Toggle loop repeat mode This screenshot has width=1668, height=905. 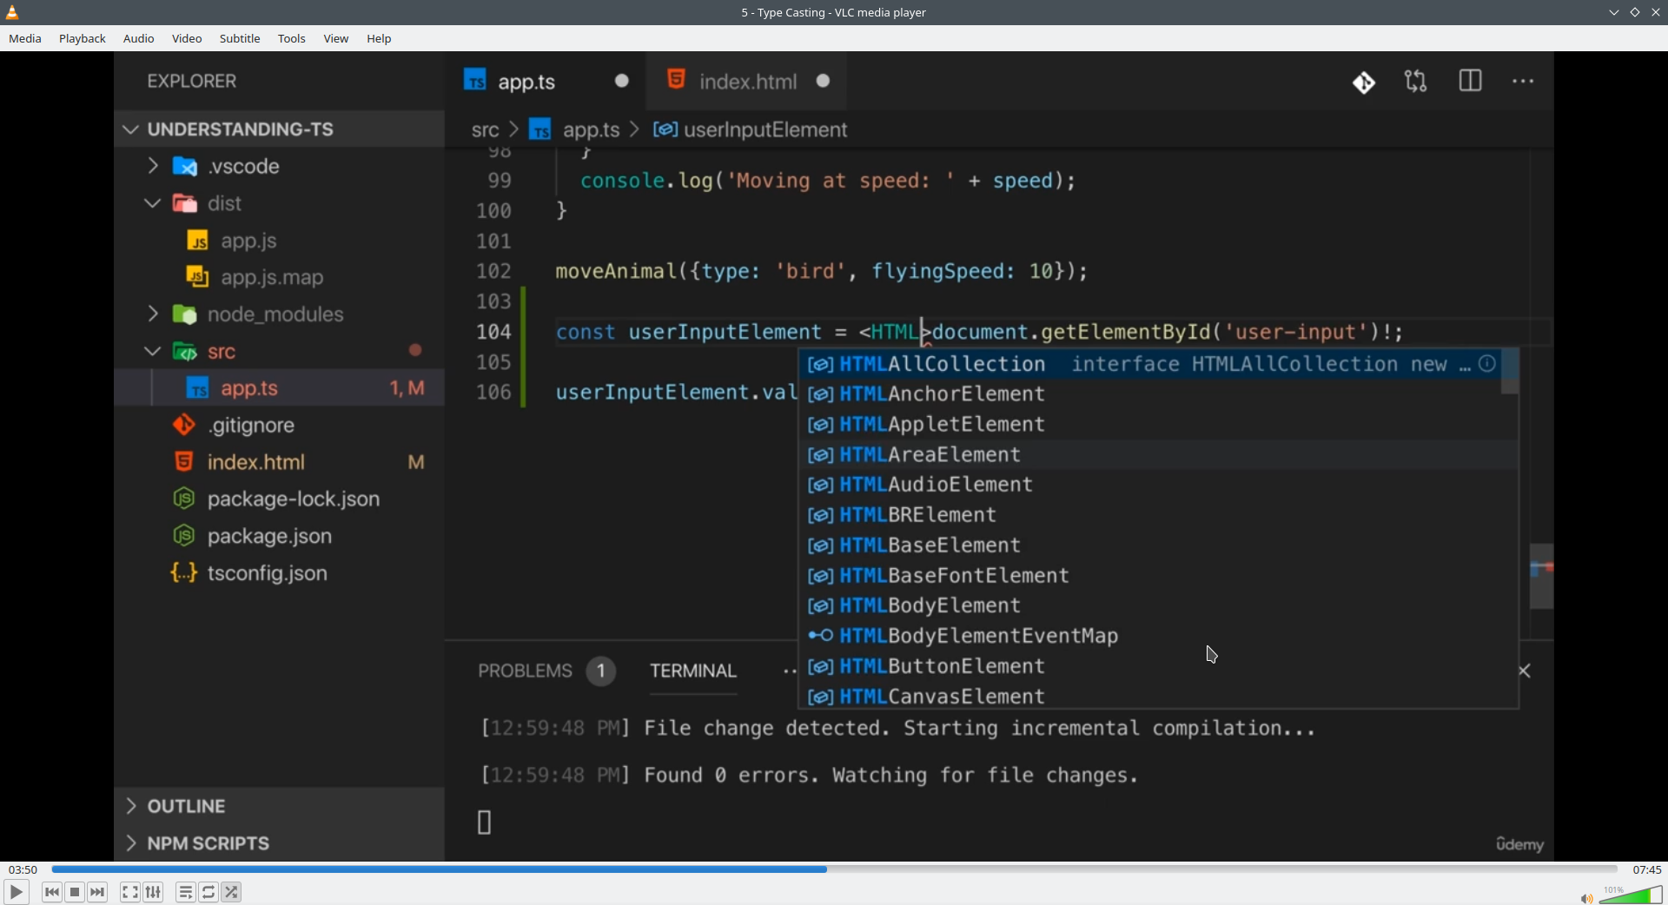tap(208, 892)
